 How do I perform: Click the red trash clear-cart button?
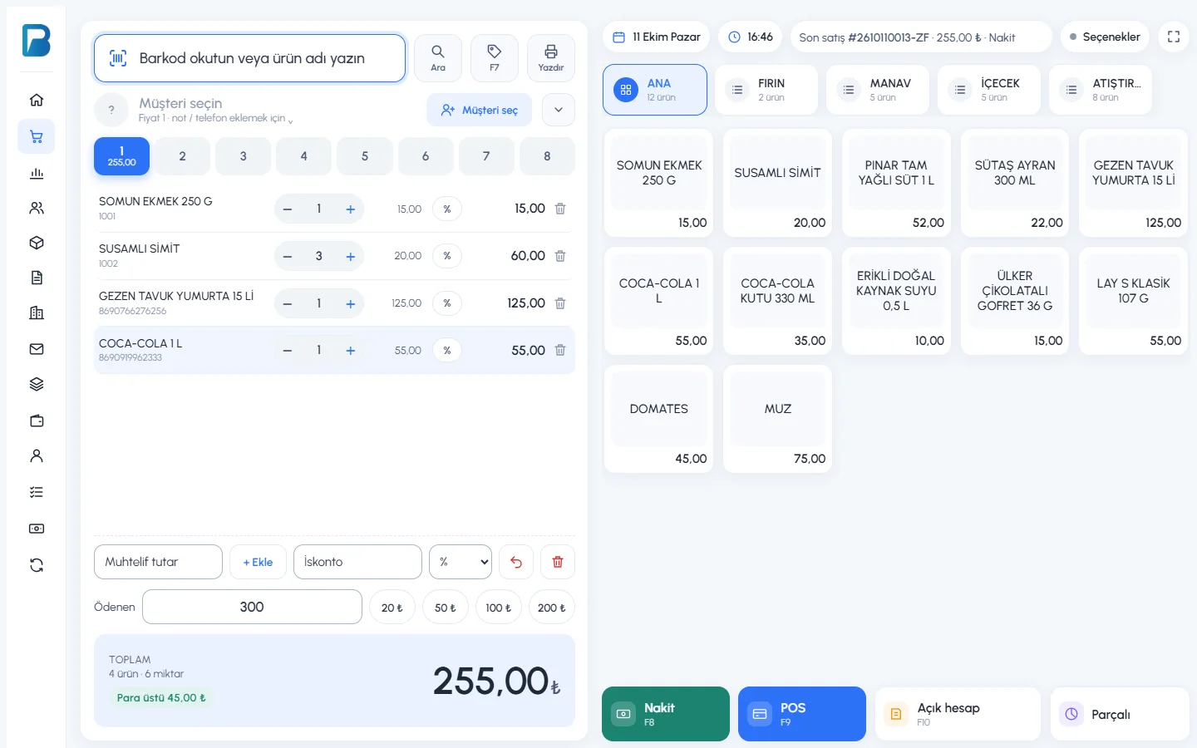[558, 562]
